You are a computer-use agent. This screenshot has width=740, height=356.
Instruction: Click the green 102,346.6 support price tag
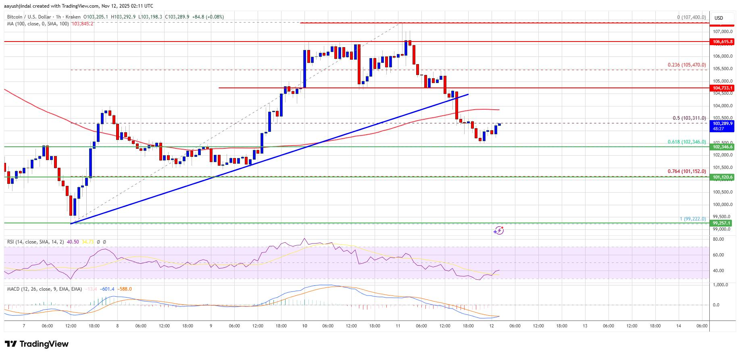[x=723, y=147]
